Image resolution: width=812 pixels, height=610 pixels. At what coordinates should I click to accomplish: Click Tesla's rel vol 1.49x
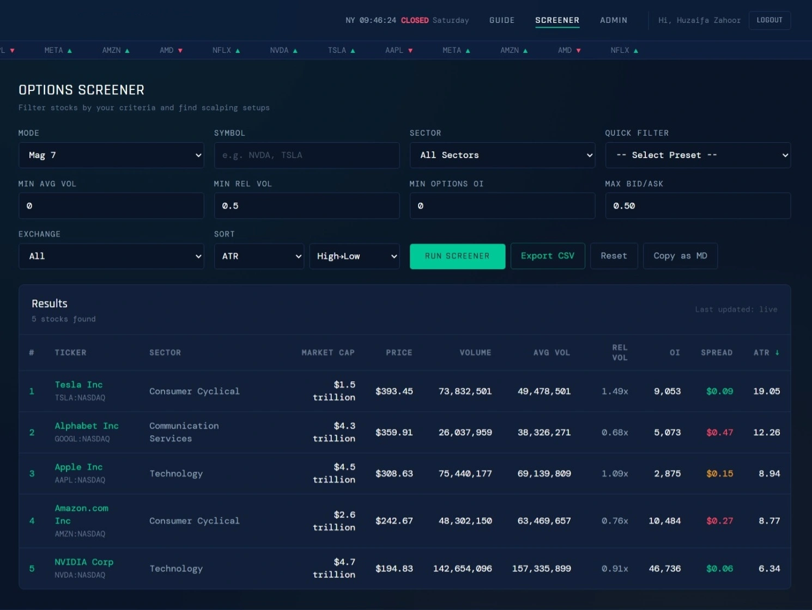click(x=615, y=391)
